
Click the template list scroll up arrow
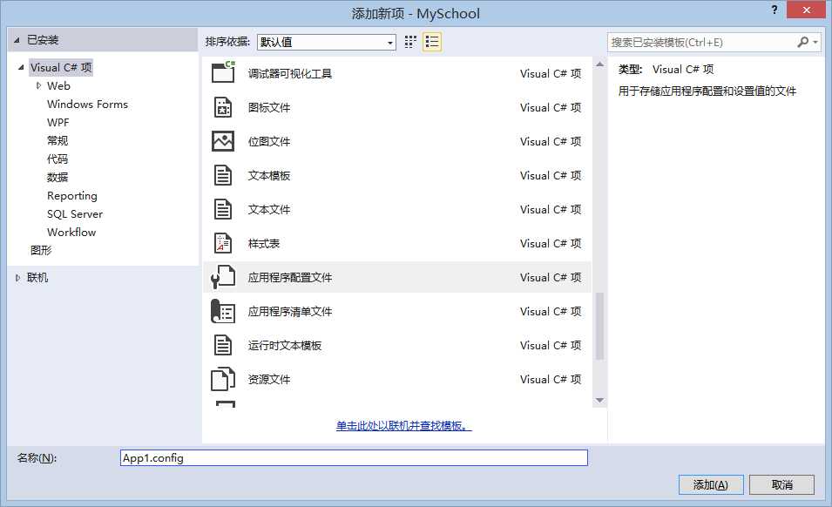tap(599, 64)
